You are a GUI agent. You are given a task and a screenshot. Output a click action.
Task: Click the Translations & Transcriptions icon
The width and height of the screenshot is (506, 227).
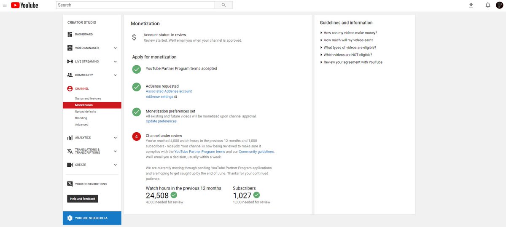click(x=70, y=151)
